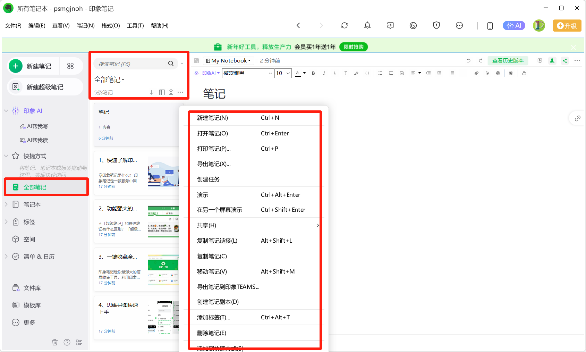
Task: Click the 限时抢购 promo button
Action: point(354,47)
